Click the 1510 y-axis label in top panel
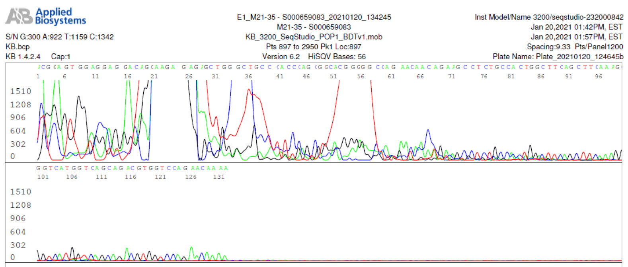Image resolution: width=628 pixels, height=267 pixels. (x=21, y=92)
